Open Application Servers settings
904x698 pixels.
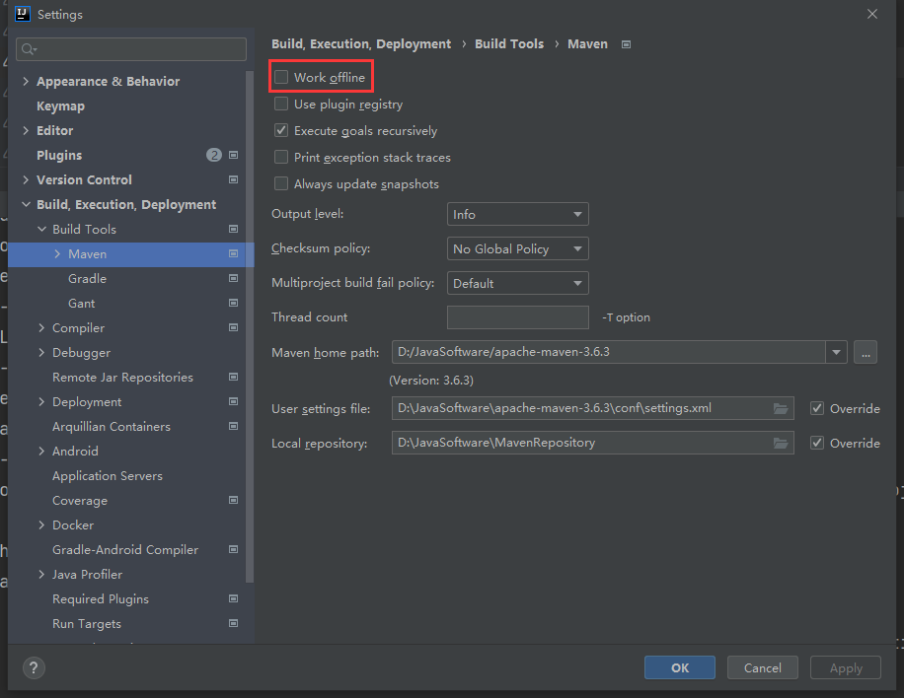pyautogui.click(x=108, y=476)
